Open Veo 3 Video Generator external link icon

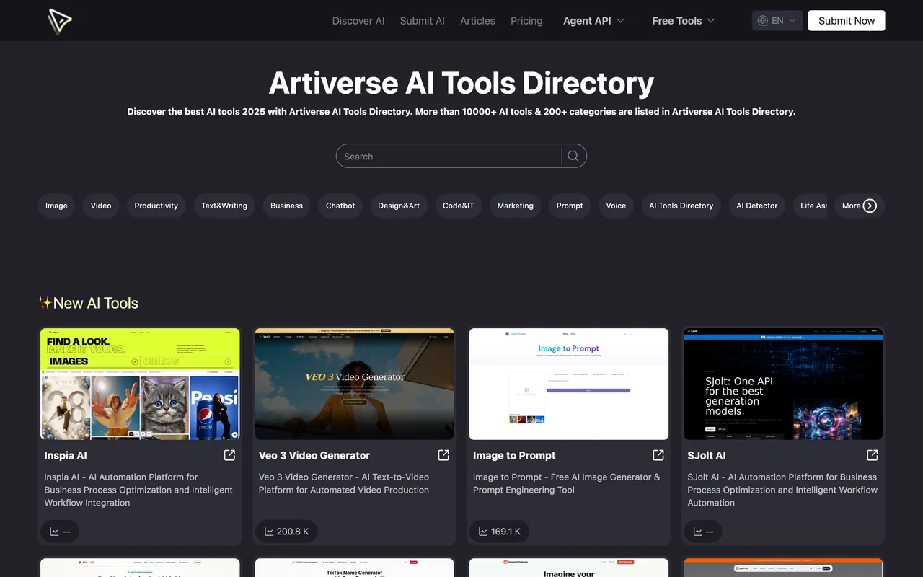point(443,455)
